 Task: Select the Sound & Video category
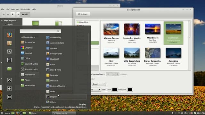click(29, 64)
